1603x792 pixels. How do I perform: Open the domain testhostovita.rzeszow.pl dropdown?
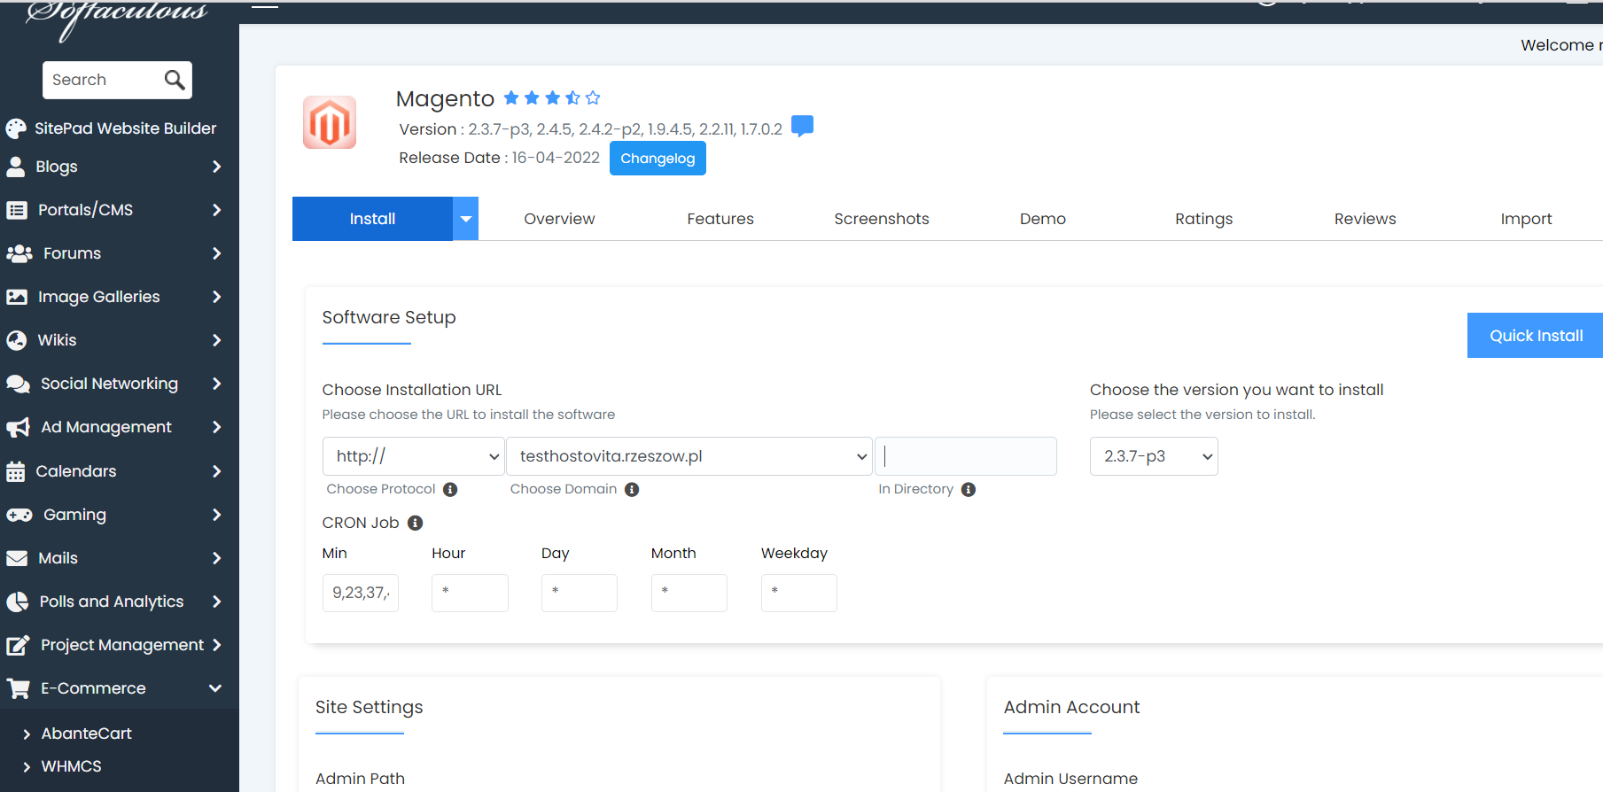coord(689,456)
